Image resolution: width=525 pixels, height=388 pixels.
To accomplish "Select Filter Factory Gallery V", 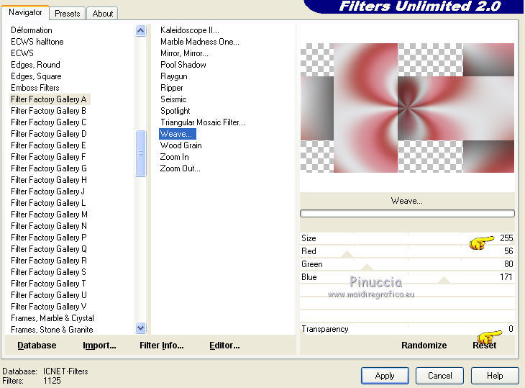I will pos(49,306).
